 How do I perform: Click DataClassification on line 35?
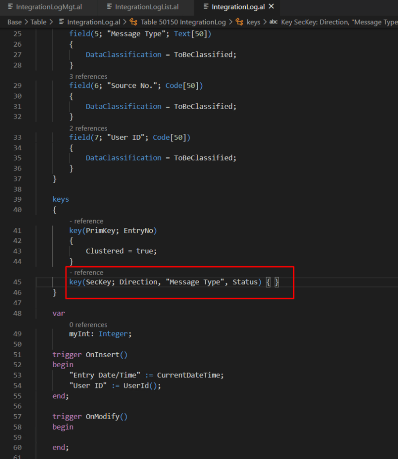(123, 158)
